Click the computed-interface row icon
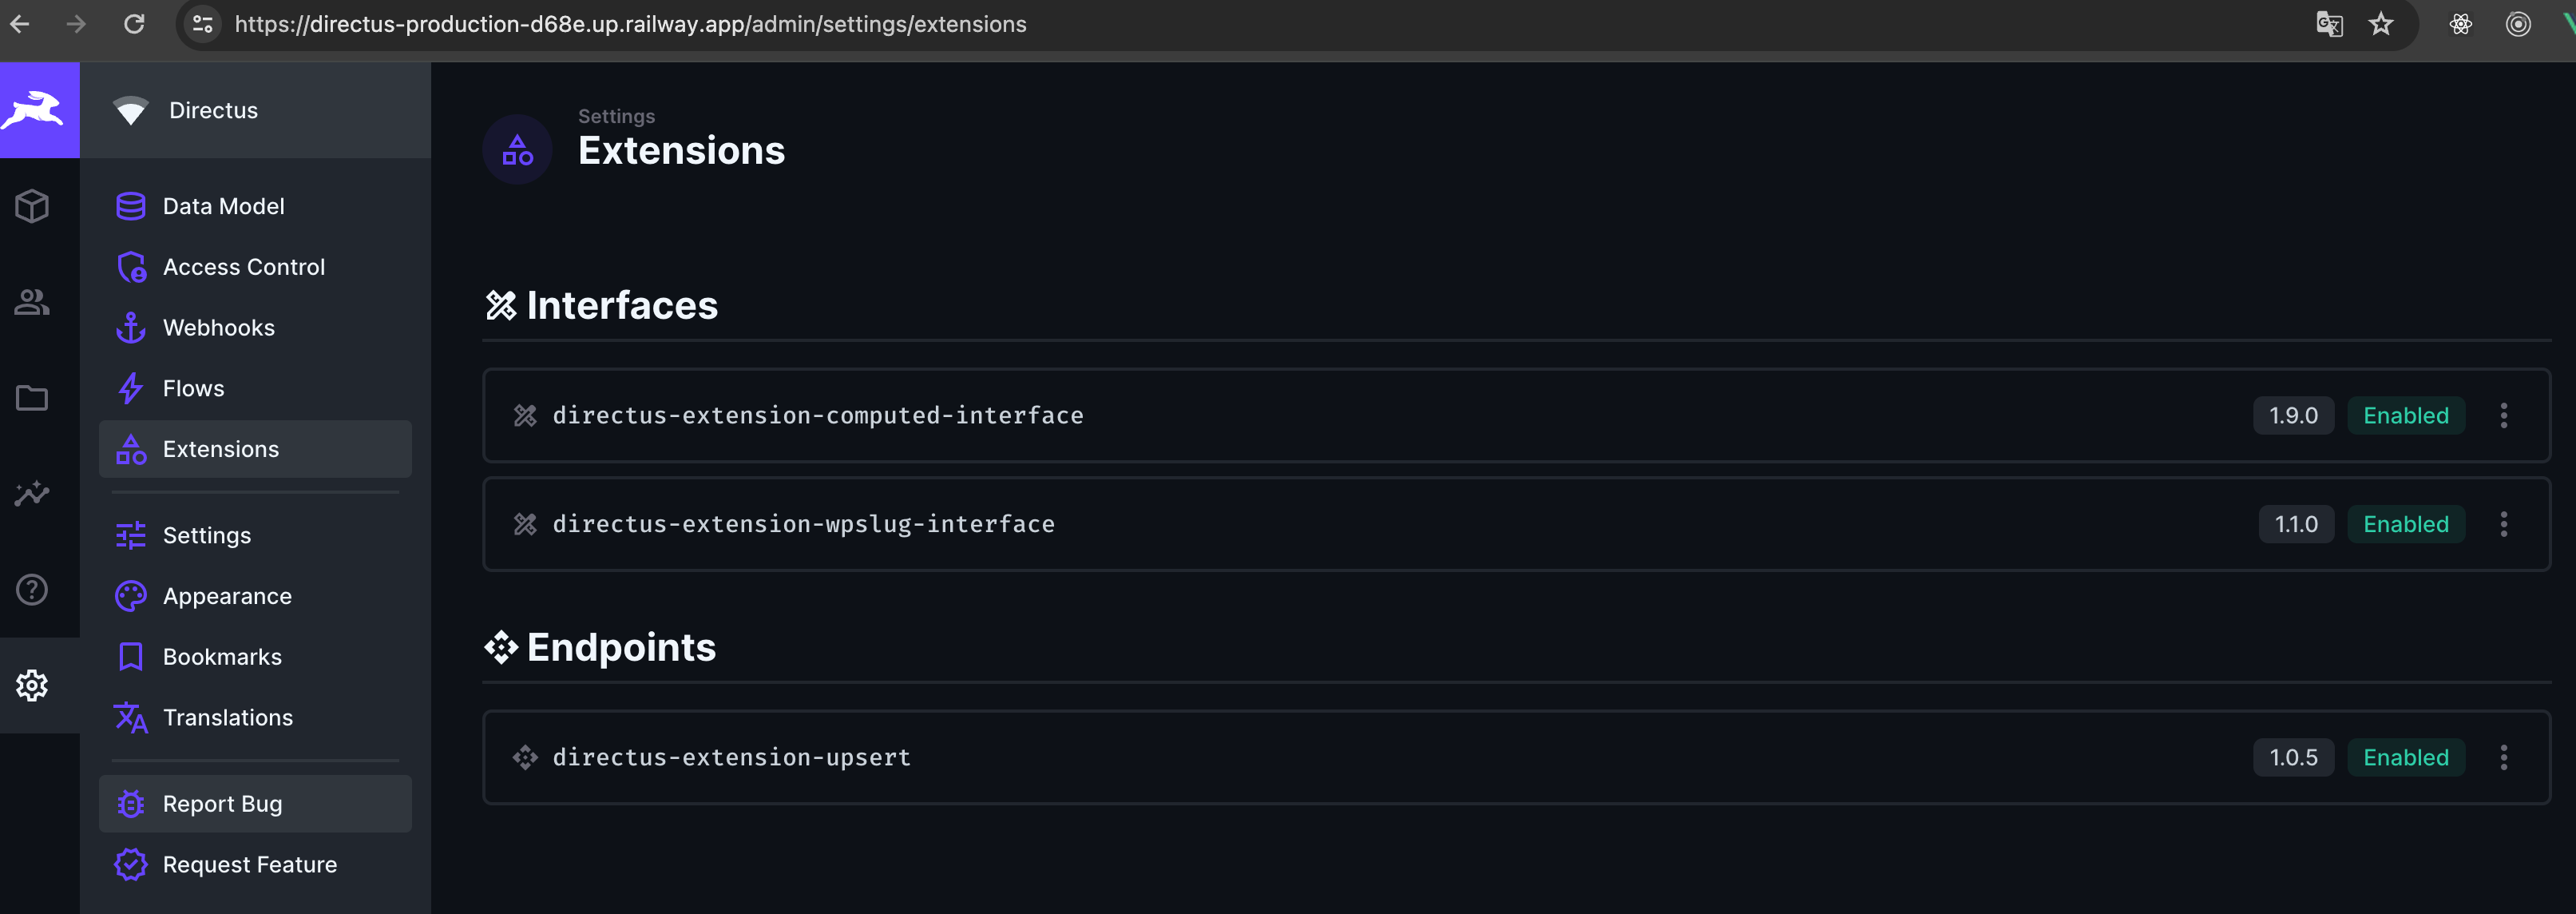Screen dimensions: 2576x914 [525, 415]
